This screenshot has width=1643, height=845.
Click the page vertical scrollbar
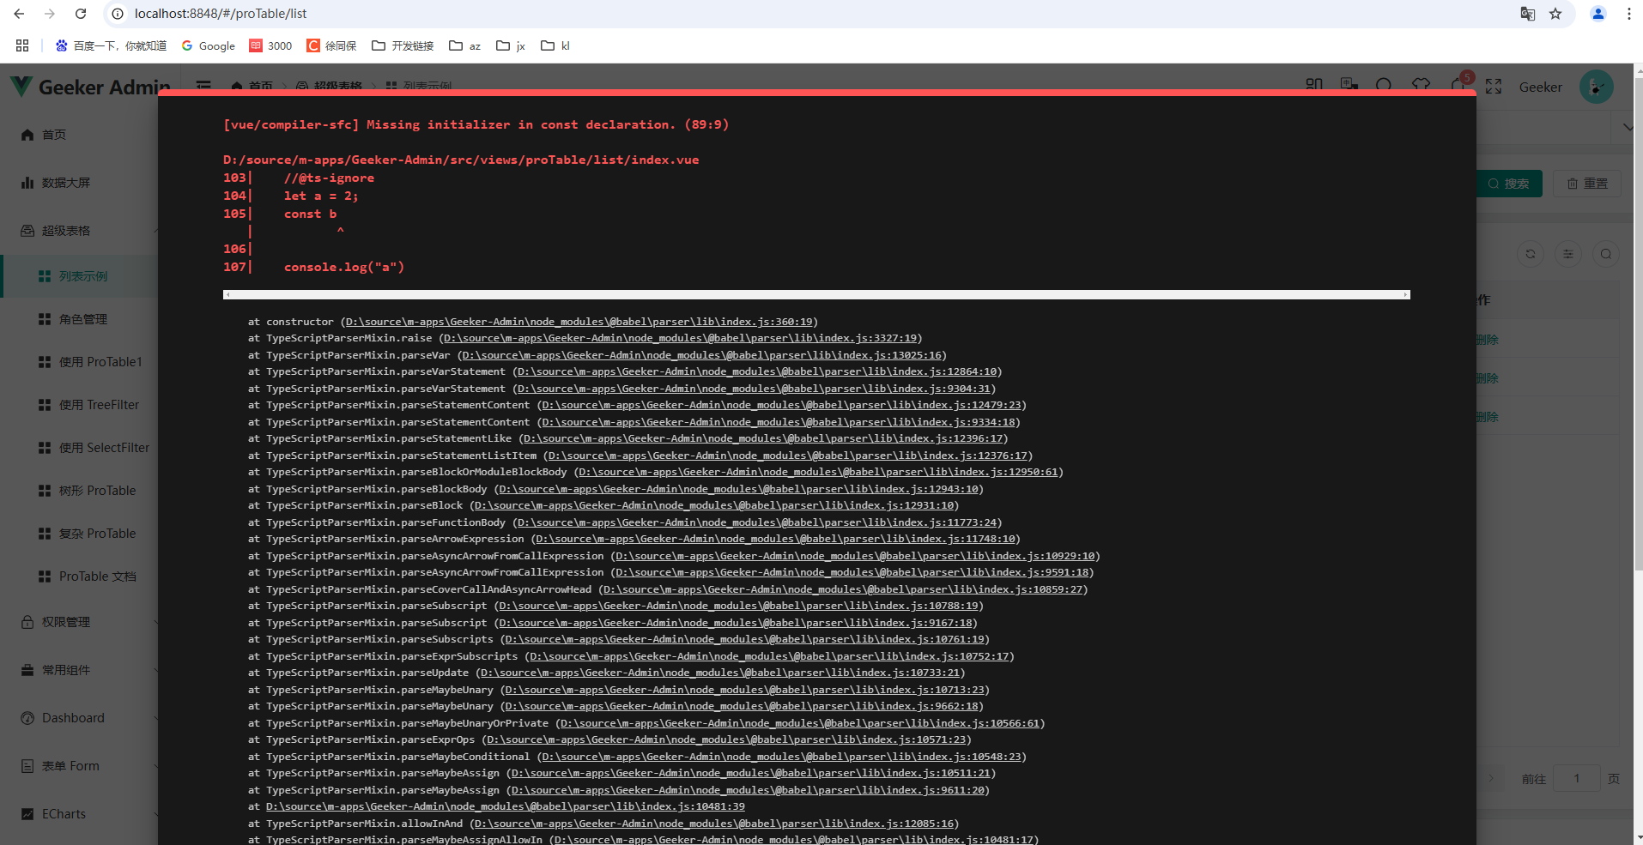click(1638, 324)
